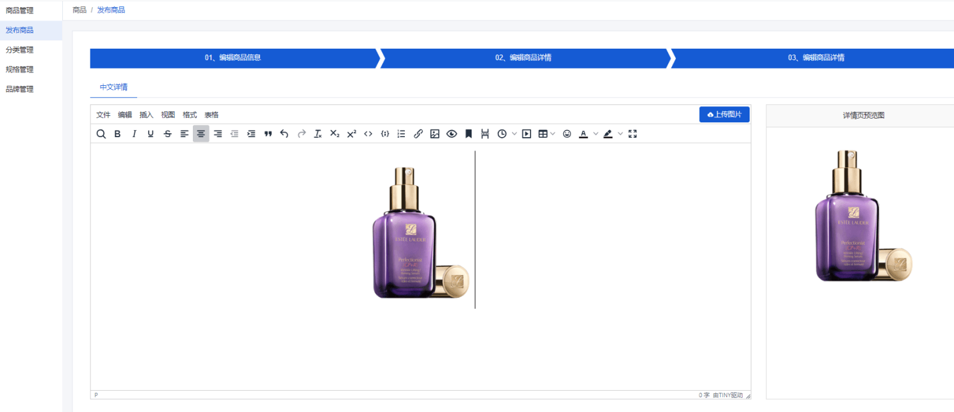954x412 pixels.
Task: Click the 0 字 word count
Action: 704,395
